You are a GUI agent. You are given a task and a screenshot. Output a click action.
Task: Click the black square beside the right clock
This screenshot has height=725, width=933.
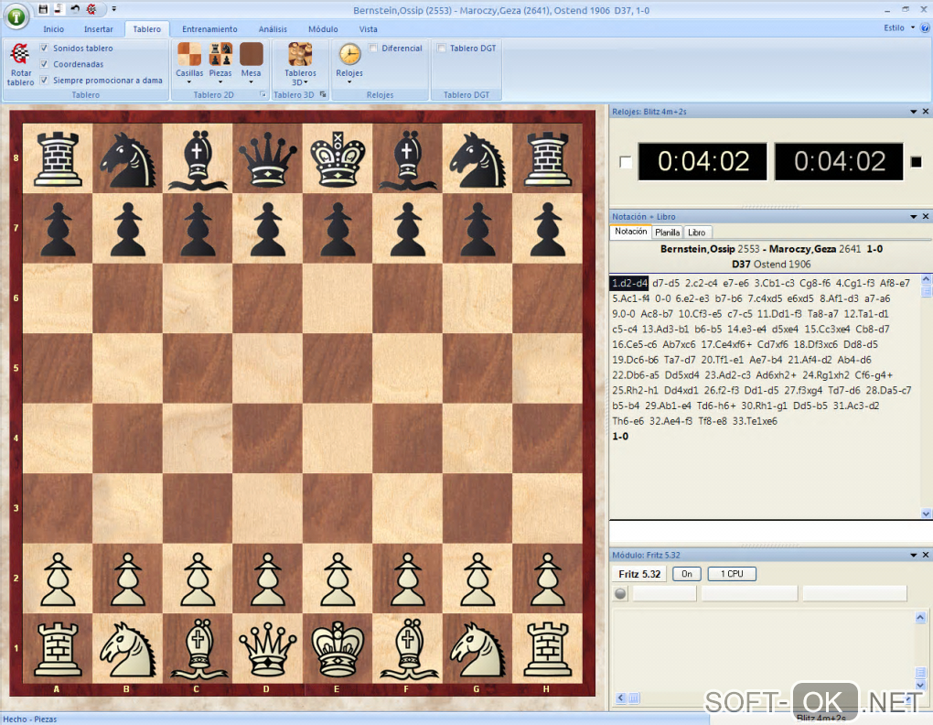917,161
